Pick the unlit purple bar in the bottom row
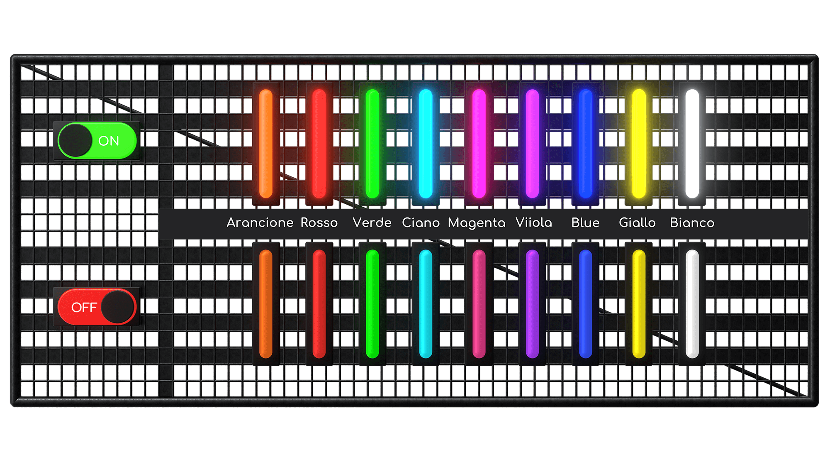 pos(532,304)
